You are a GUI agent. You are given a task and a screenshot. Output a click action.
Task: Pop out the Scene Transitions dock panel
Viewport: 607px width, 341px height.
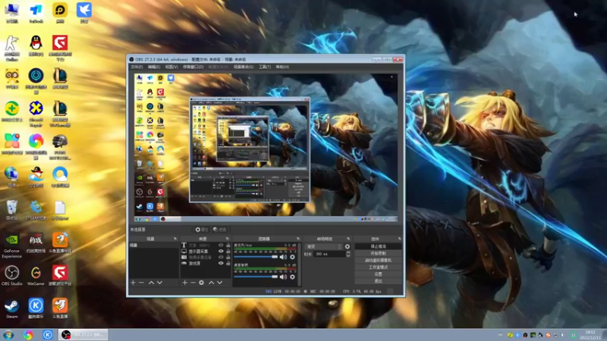(x=348, y=239)
